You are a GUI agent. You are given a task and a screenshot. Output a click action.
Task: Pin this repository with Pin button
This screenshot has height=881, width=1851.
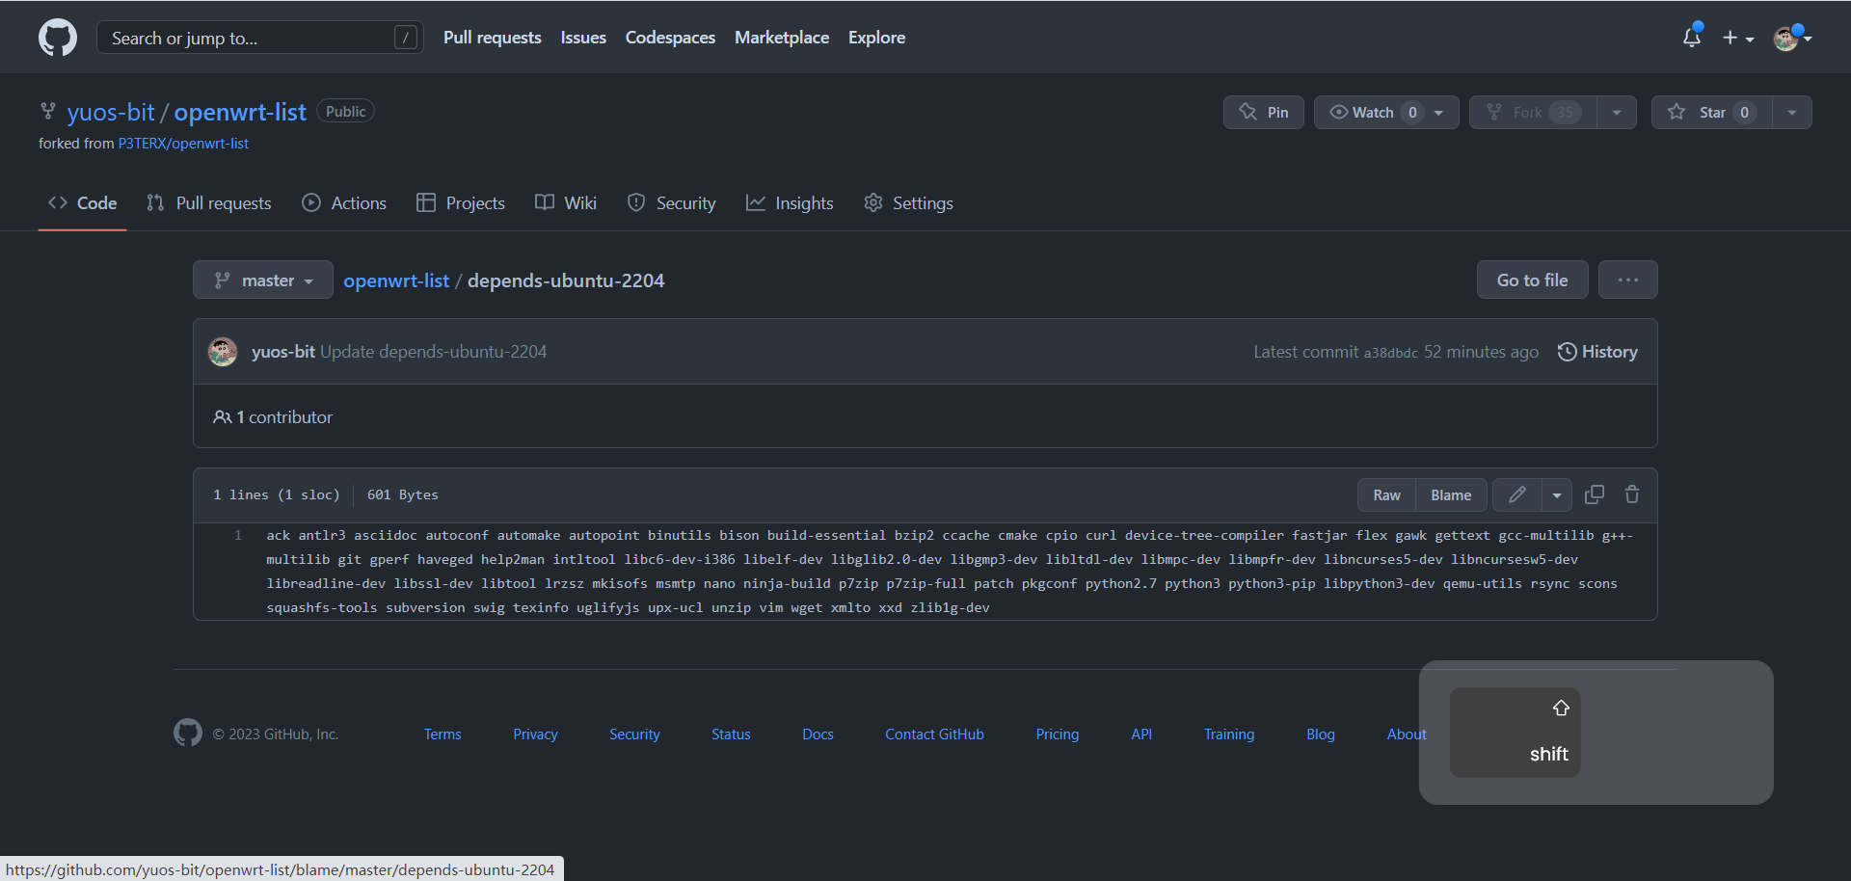(x=1263, y=113)
